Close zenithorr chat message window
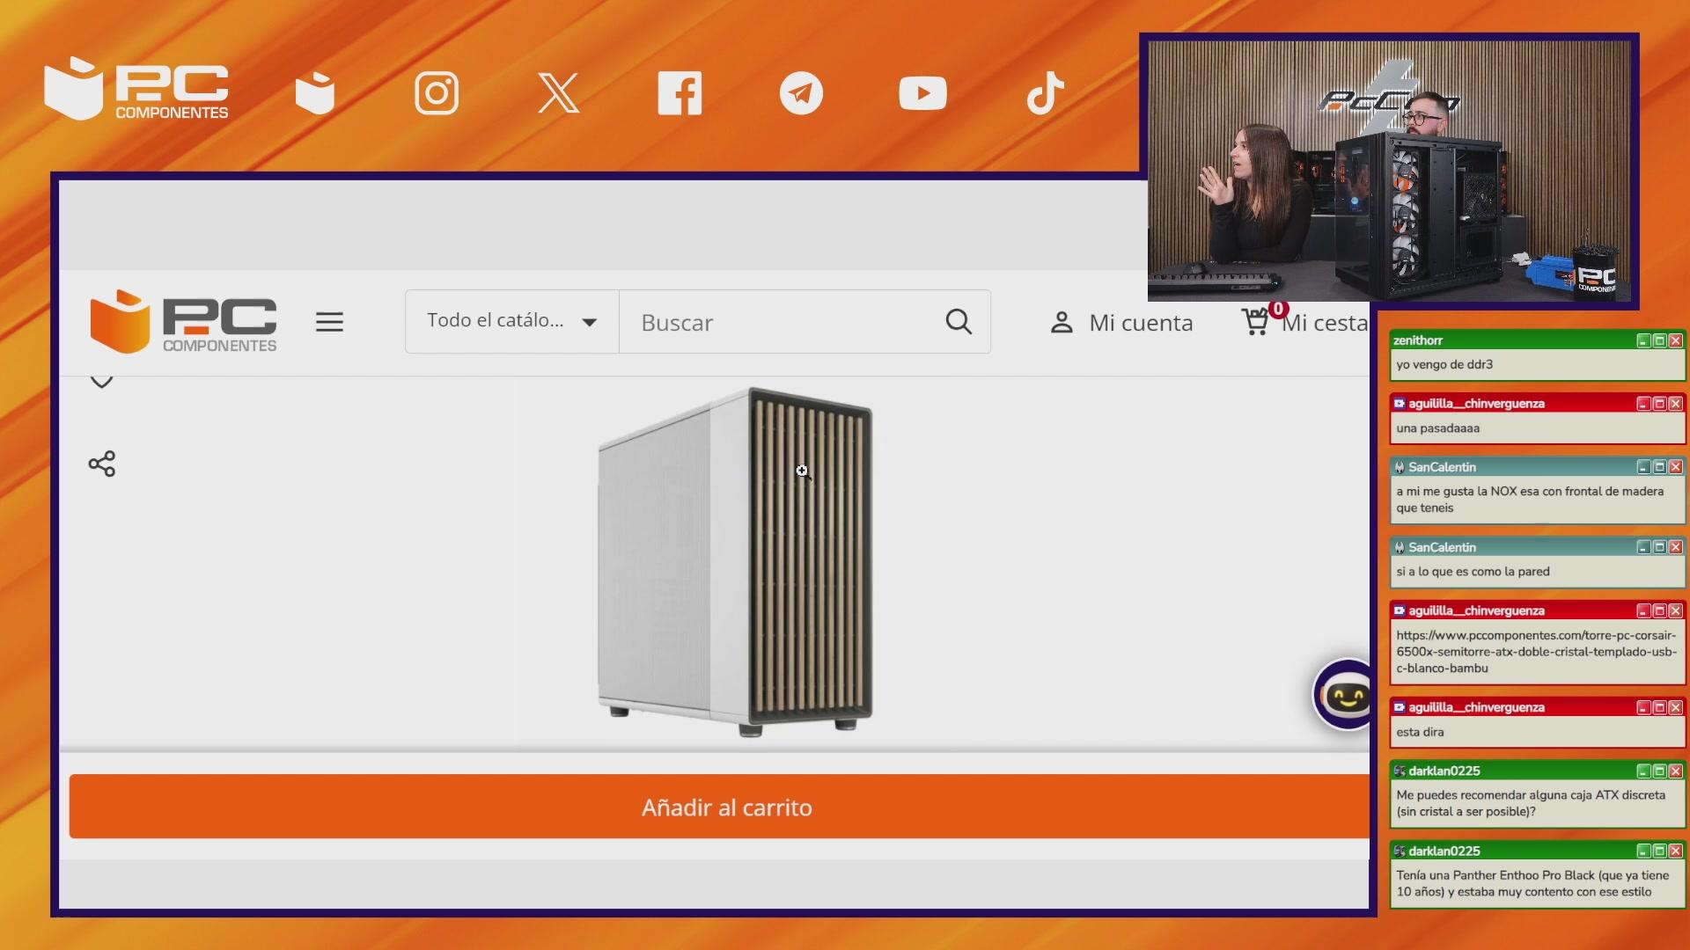Viewport: 1690px width, 950px height. (x=1676, y=340)
